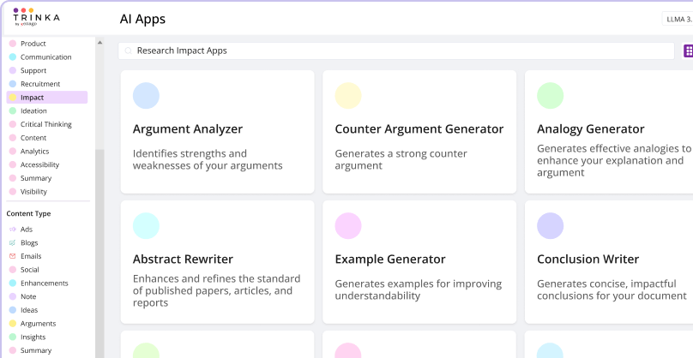Click the Example Generator pink circle icon
The height and width of the screenshot is (358, 693).
pyautogui.click(x=348, y=226)
